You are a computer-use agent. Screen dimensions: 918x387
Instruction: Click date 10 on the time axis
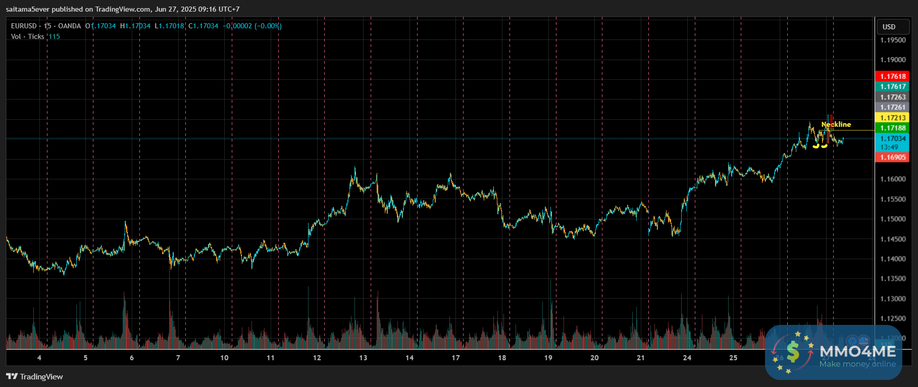click(x=224, y=358)
